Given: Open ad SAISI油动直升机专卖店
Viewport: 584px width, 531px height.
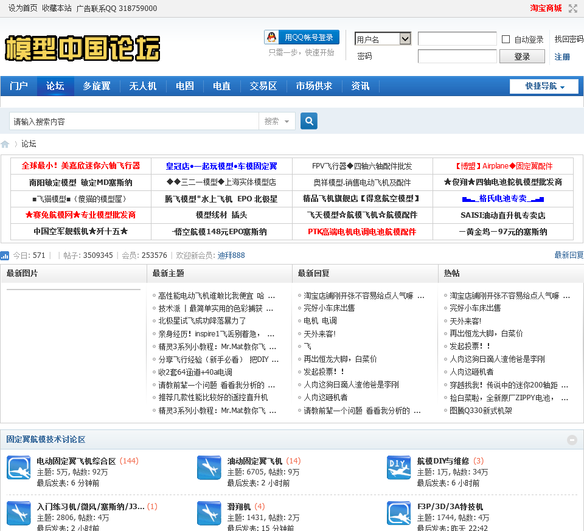Looking at the screenshot, I should (x=503, y=215).
